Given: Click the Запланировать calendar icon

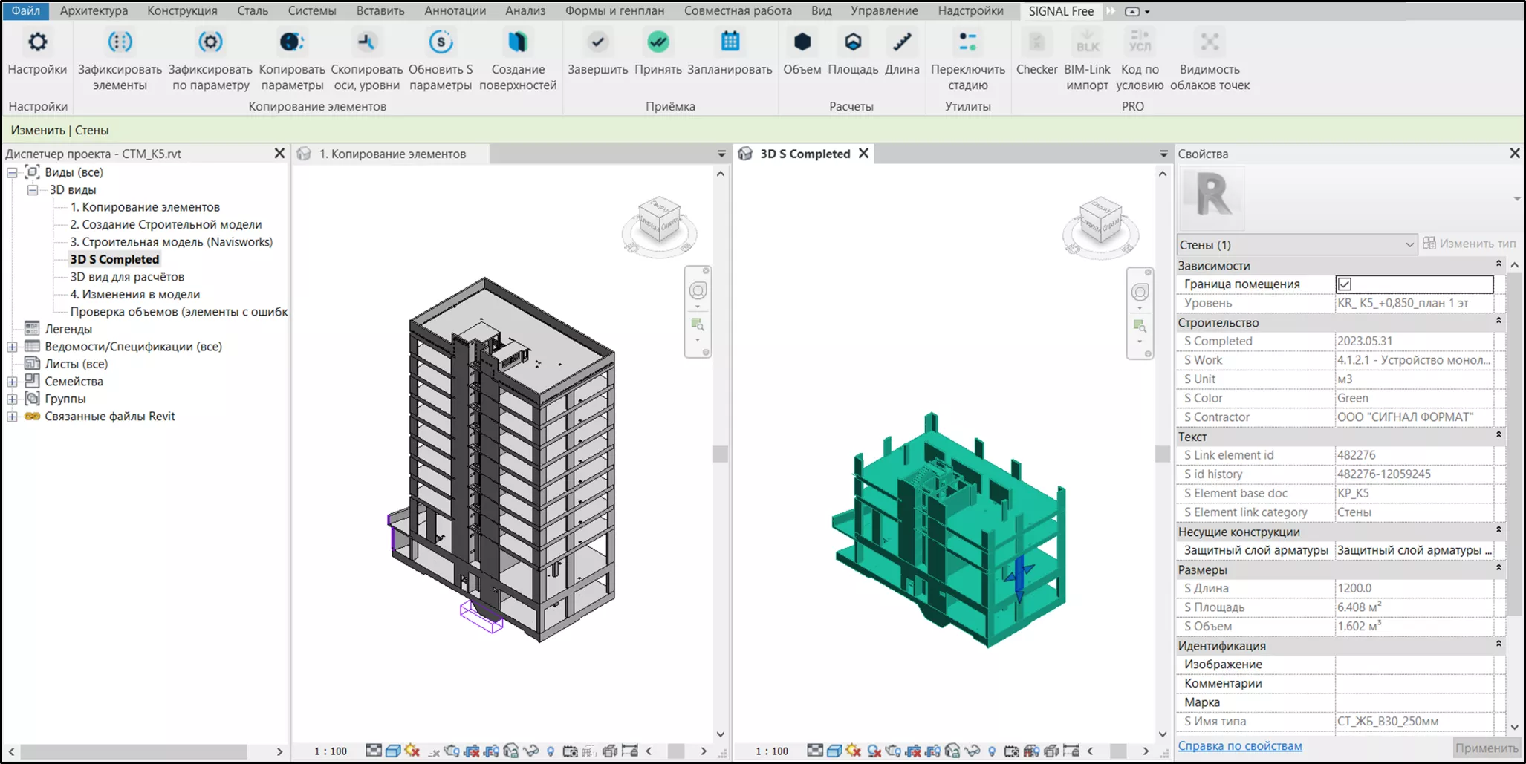Looking at the screenshot, I should 730,42.
